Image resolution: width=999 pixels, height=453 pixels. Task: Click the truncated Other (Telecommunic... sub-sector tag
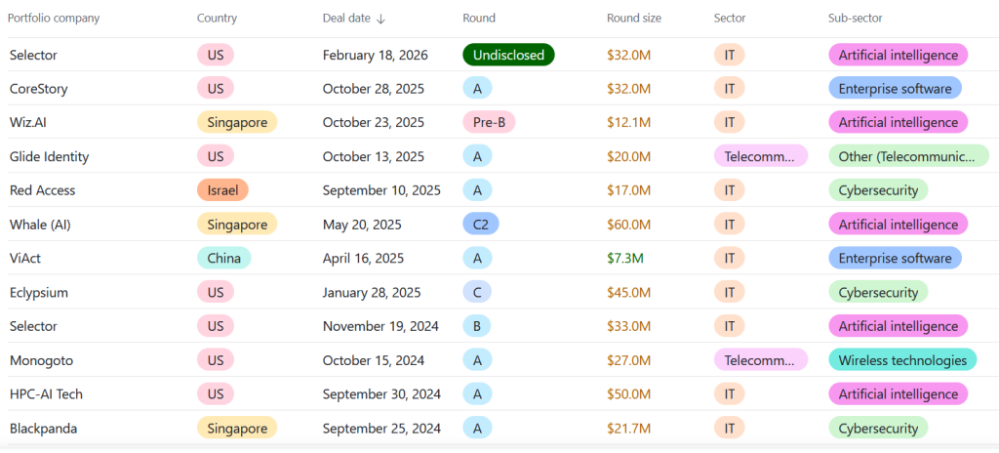coord(907,156)
